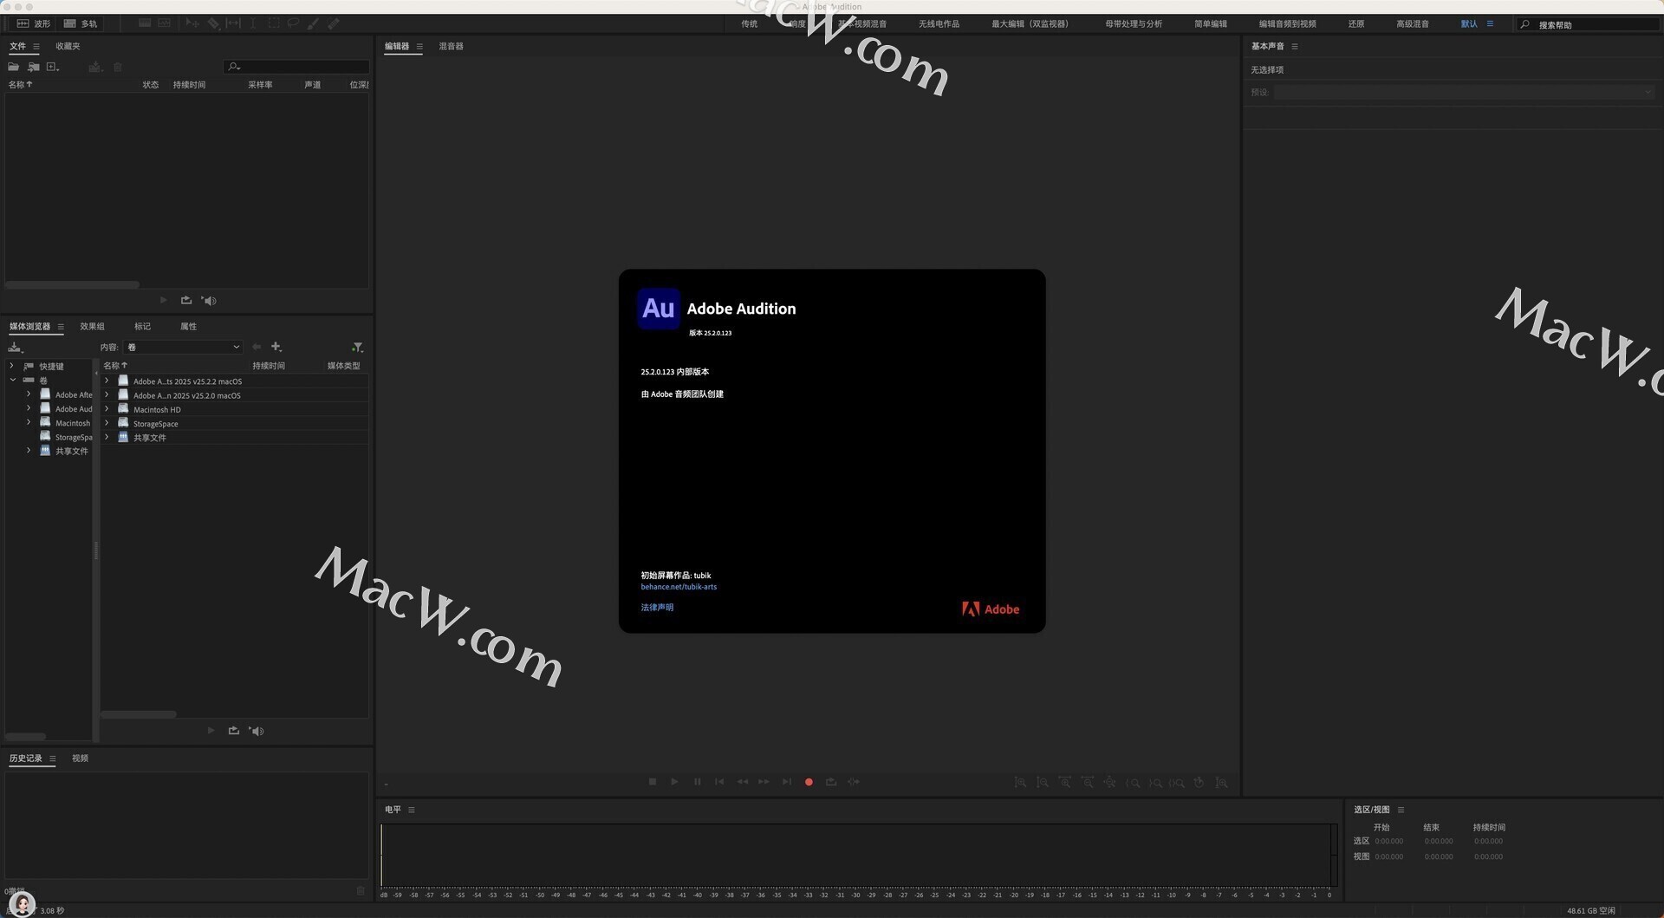Click the Pause transport button

(x=698, y=782)
